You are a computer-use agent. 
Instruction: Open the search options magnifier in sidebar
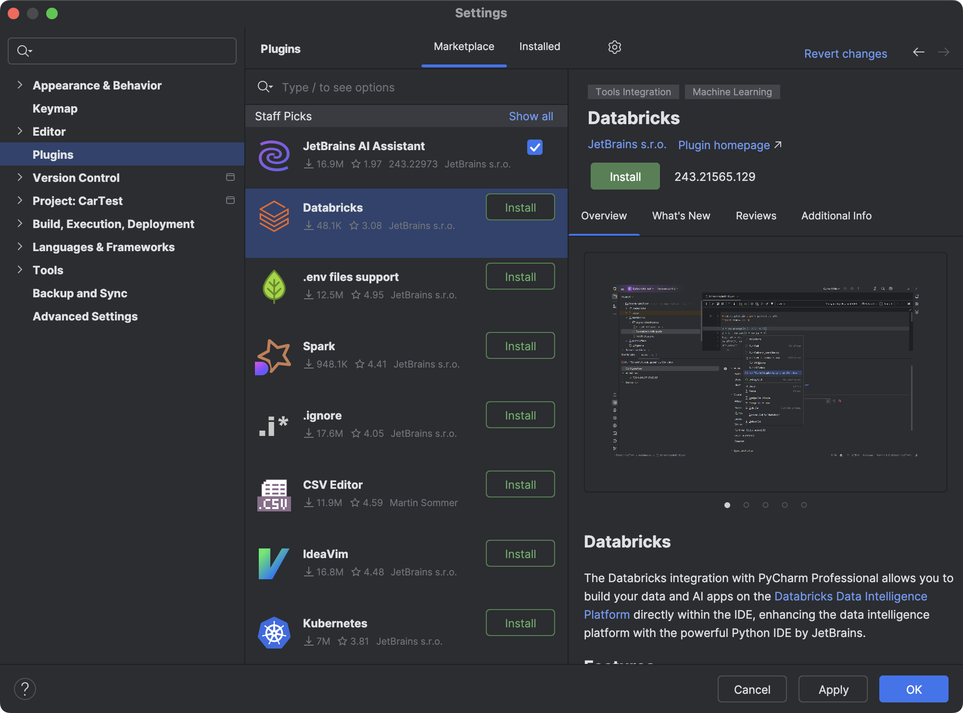[x=25, y=51]
